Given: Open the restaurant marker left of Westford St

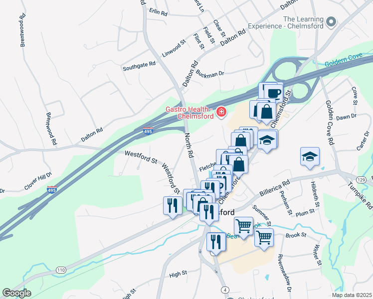Looking at the screenshot, I should (x=173, y=206).
